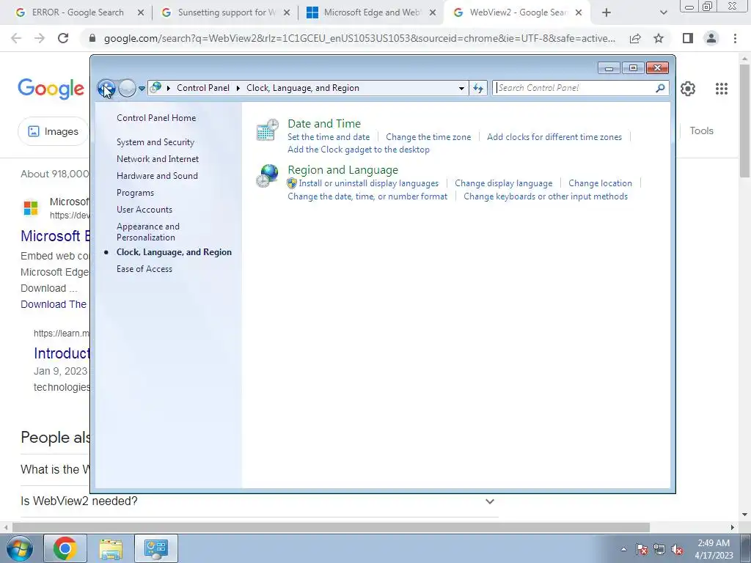
Task: Open Appearance and Personalization category
Action: point(148,232)
